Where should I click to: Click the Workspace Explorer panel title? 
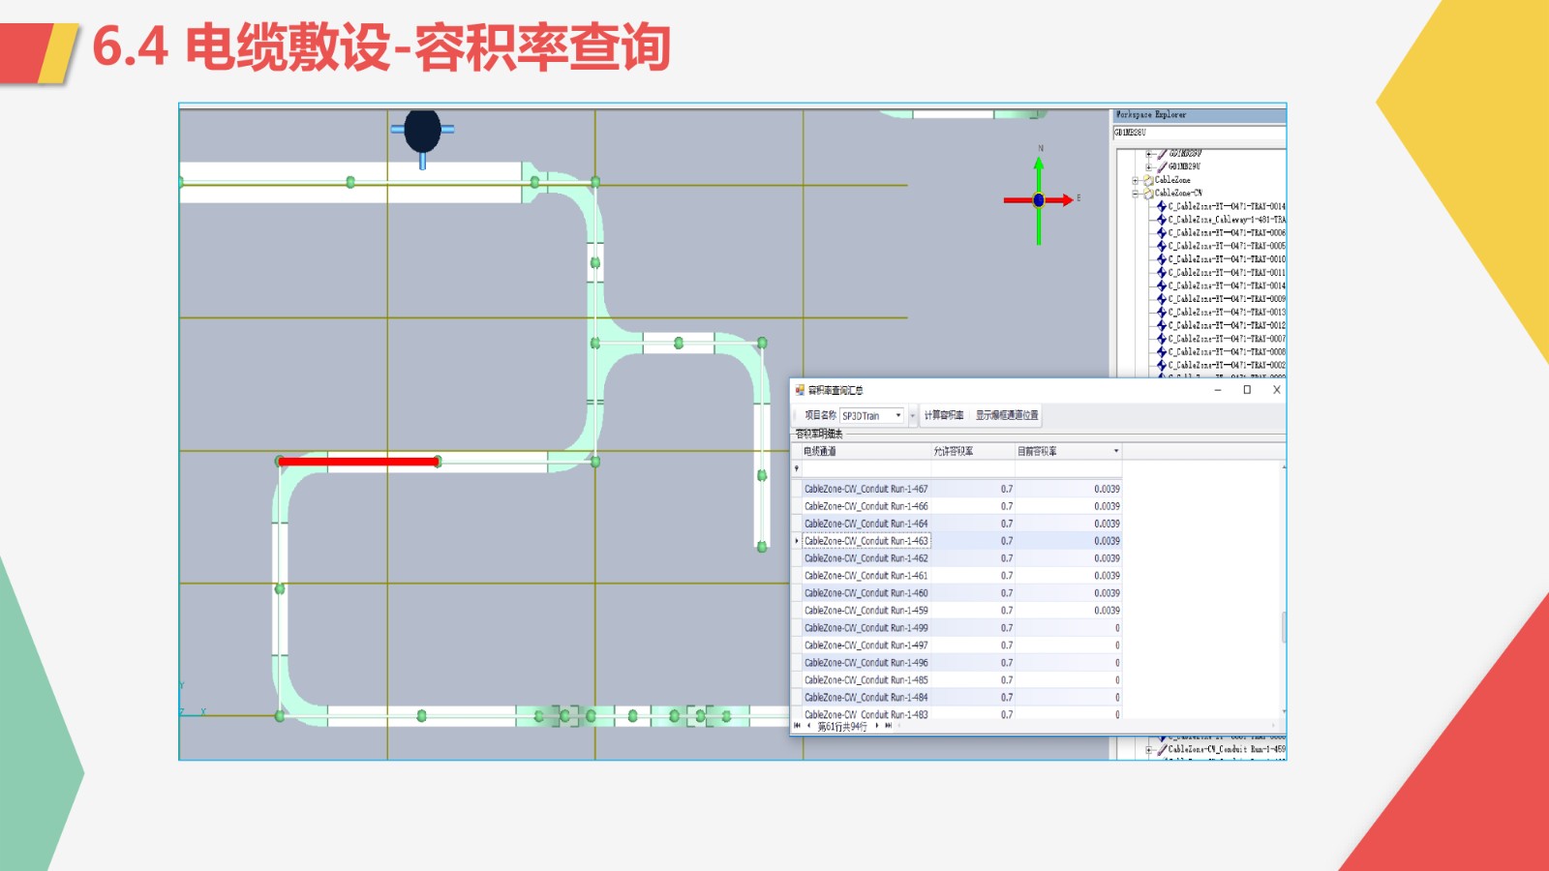(1151, 115)
